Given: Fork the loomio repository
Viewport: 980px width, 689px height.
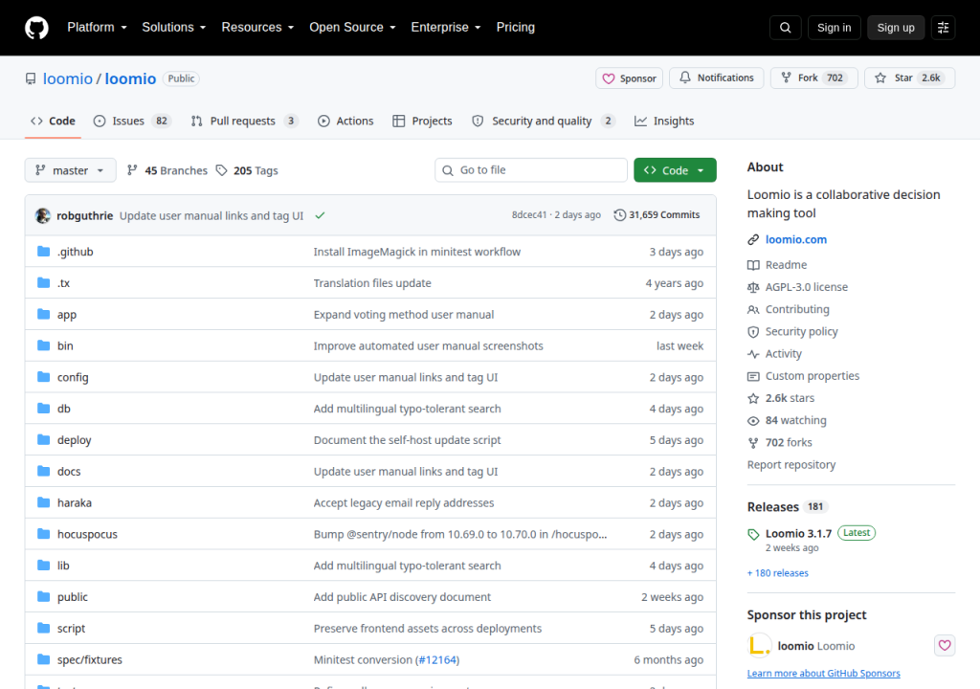Looking at the screenshot, I should pyautogui.click(x=813, y=78).
